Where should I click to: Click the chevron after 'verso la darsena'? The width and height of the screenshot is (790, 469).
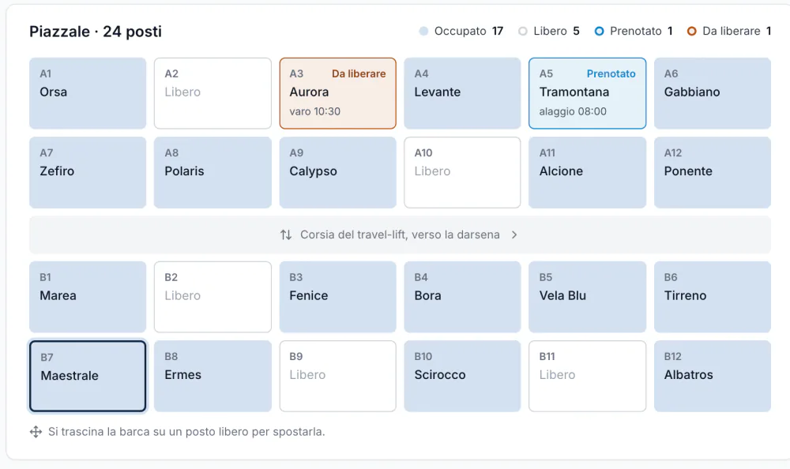pos(514,234)
